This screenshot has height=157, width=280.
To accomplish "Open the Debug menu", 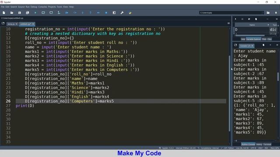I will (x=34, y=7).
